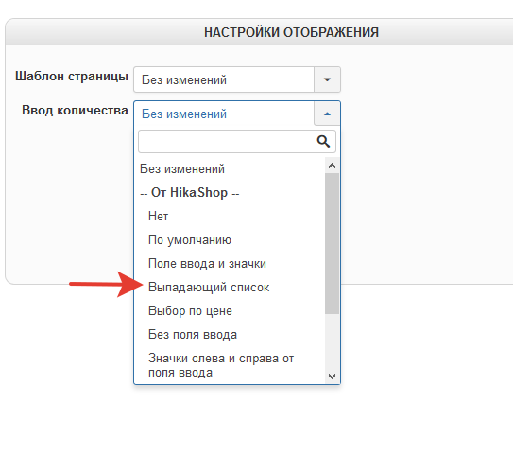The image size is (513, 474).
Task: Click the Настройки отображения panel header
Action: click(291, 32)
